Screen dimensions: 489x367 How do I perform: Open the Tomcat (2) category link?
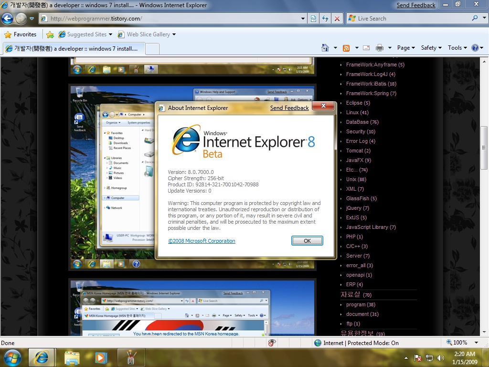[358, 151]
